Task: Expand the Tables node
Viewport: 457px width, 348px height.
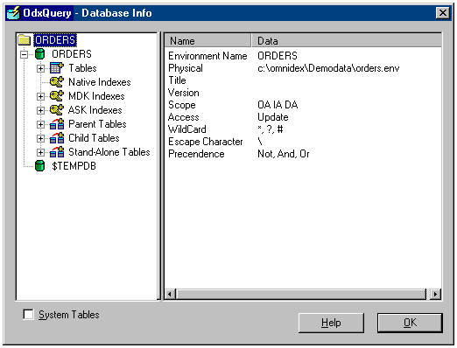Action: (40, 68)
